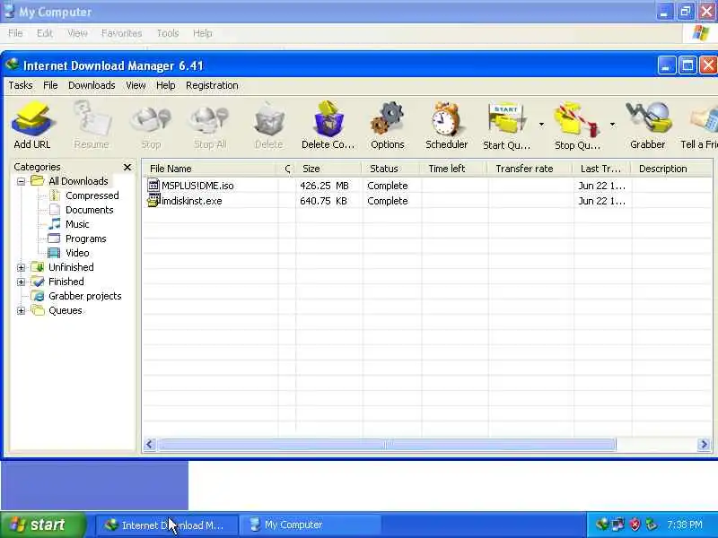Select the MSPLUS!DME.iso download
Screen dimensions: 718x538
pos(197,186)
